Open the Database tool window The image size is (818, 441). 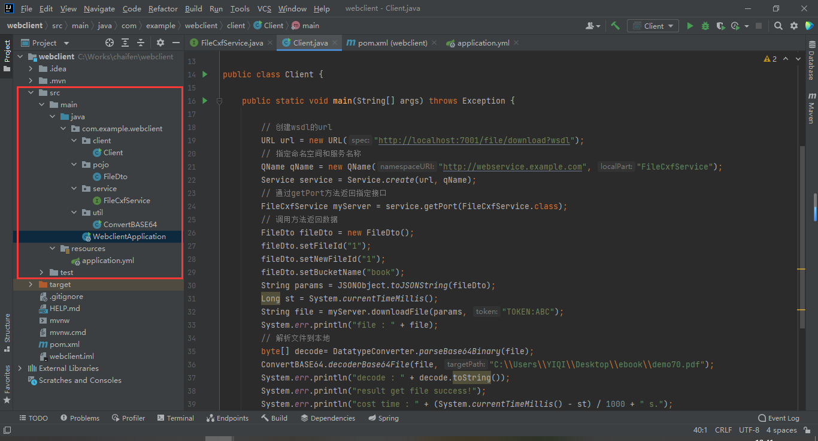pyautogui.click(x=811, y=61)
